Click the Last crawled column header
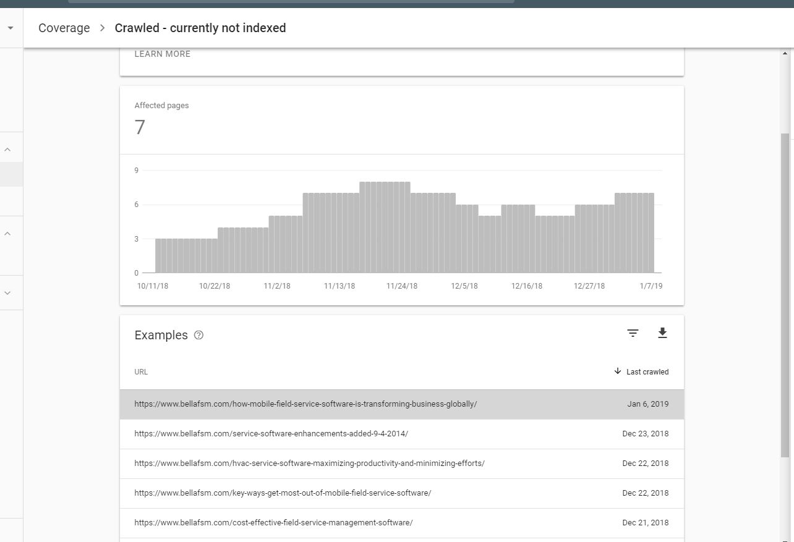Viewport: 794px width, 542px height. click(647, 371)
